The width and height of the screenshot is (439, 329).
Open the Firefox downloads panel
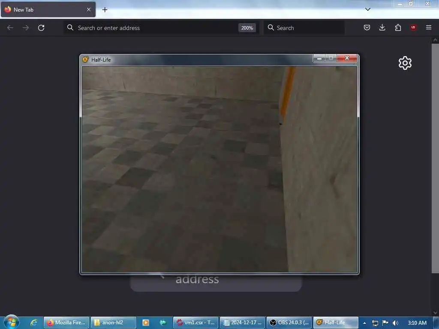pos(382,27)
